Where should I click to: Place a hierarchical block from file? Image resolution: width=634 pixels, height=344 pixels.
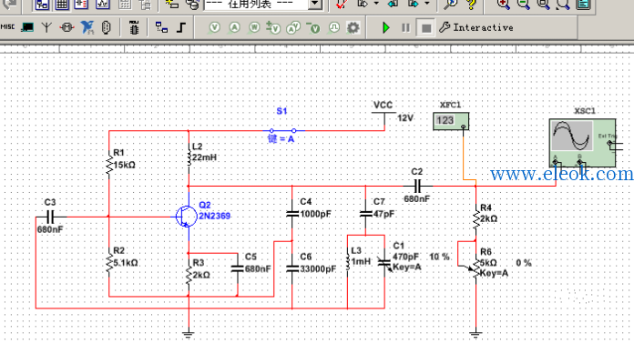162,27
